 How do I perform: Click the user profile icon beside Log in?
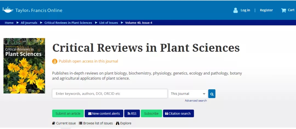pyautogui.click(x=235, y=10)
